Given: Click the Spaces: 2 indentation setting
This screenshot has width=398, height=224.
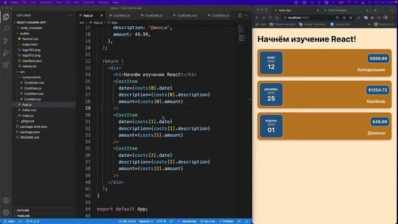Looking at the screenshot, I should click(146, 222).
